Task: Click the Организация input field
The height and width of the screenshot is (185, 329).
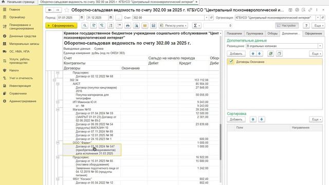Action: (275, 17)
